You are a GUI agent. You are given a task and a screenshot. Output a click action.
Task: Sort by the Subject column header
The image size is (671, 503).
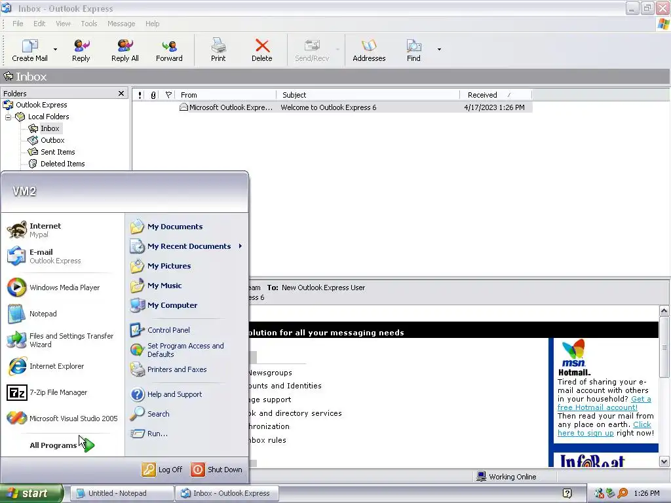(x=368, y=95)
